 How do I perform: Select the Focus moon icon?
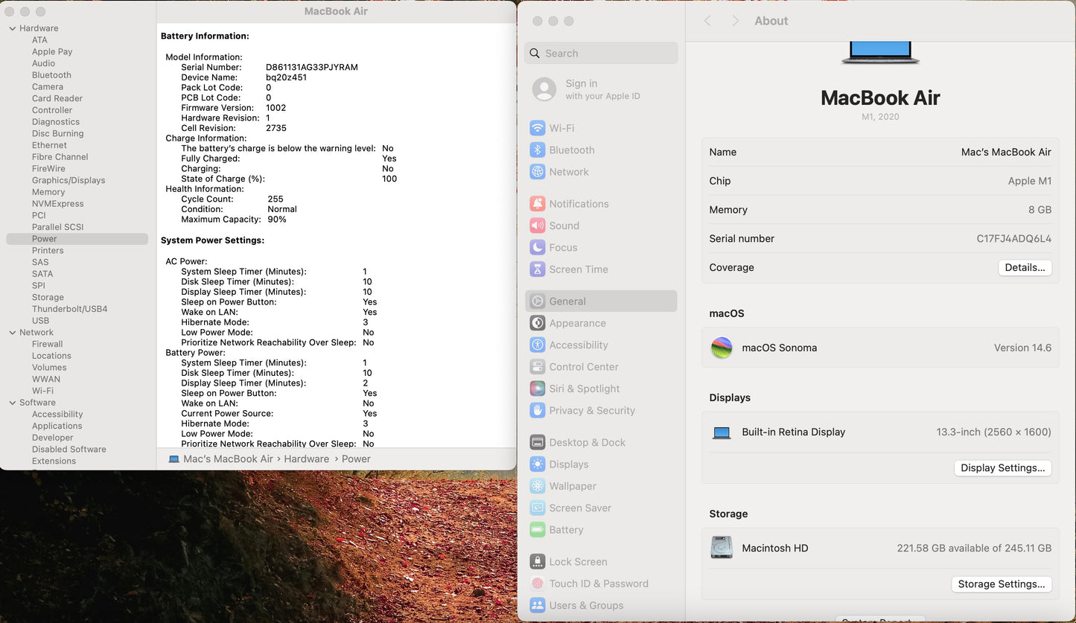point(537,248)
